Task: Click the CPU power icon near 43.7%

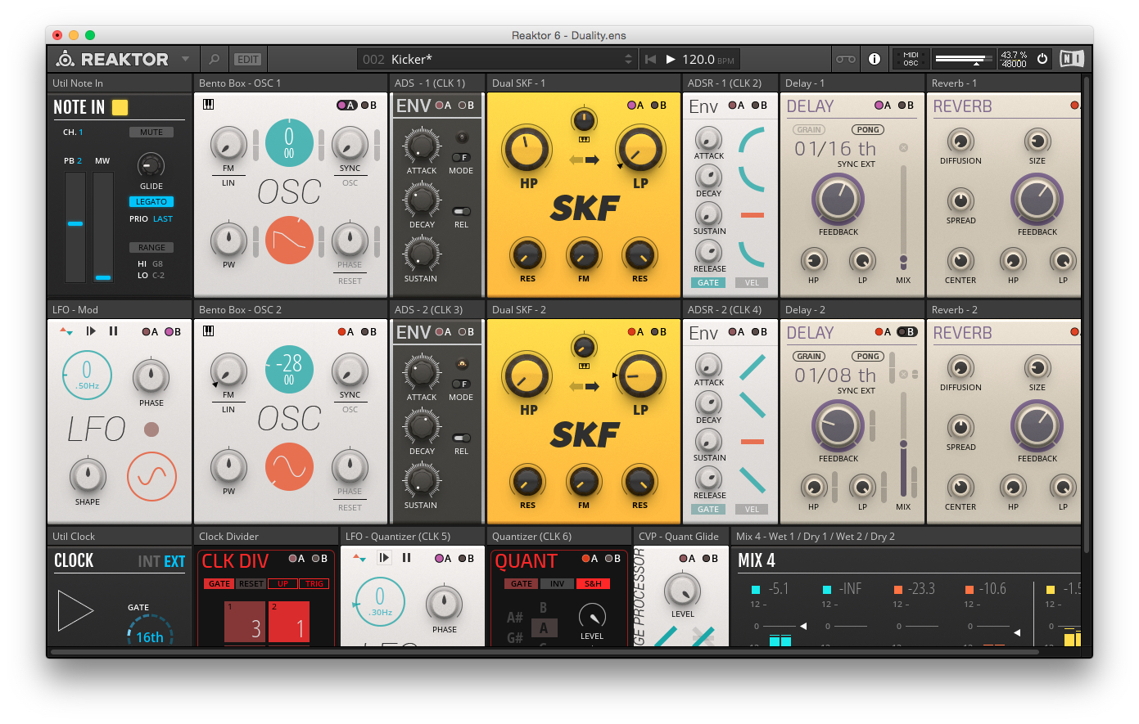Action: (x=1042, y=58)
